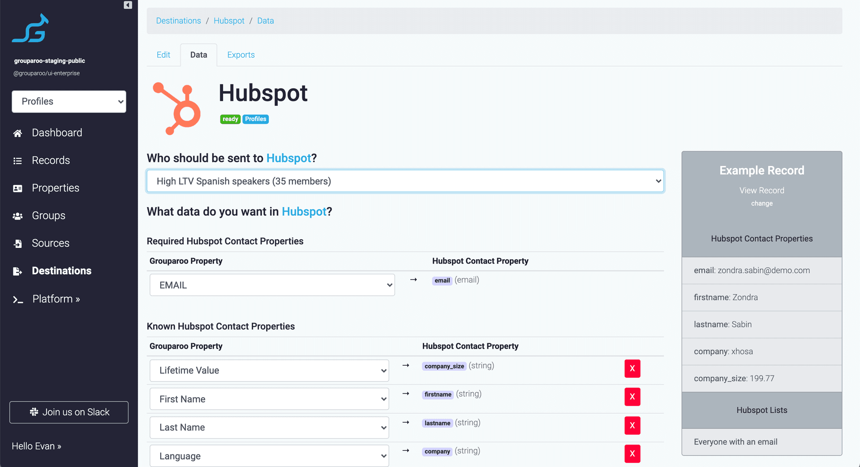Screen dimensions: 860x467
Task: Click the Platform terminal icon
Action: (x=17, y=299)
